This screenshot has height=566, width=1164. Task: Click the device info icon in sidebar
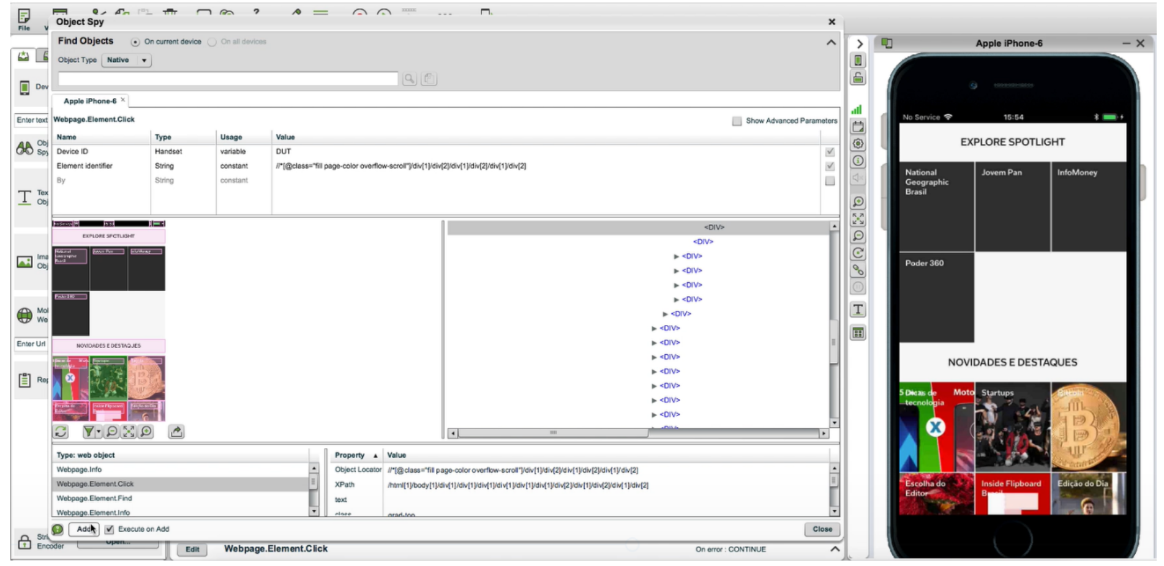[x=858, y=161]
